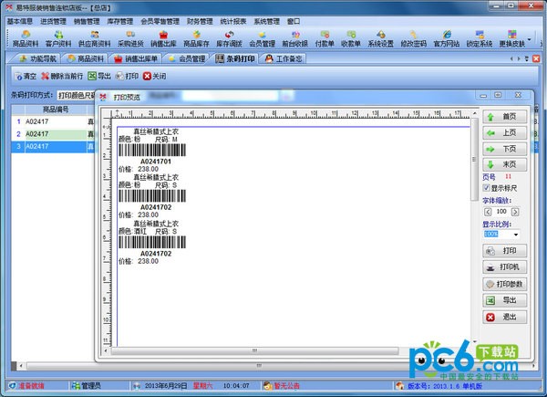The image size is (547, 397).
Task: Click 导出 button in print preview
Action: coord(504,300)
